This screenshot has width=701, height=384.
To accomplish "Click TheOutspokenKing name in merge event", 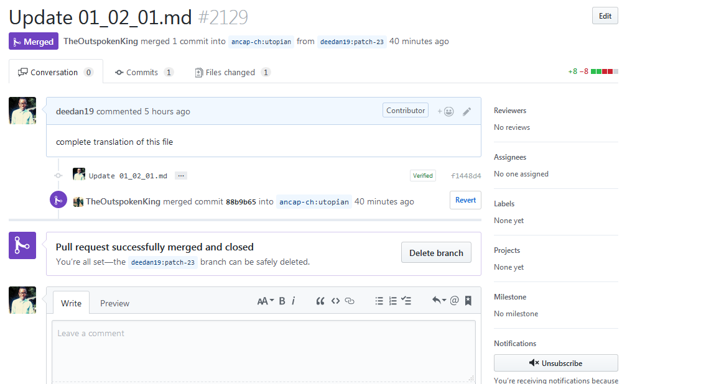I will click(123, 201).
